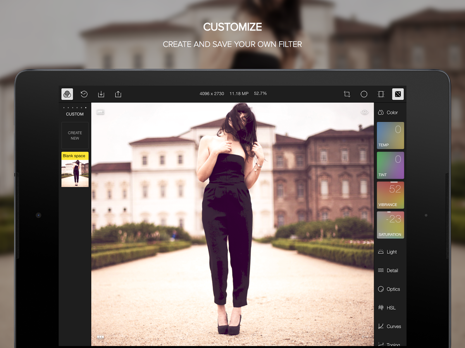The width and height of the screenshot is (465, 348).
Task: Open the frame border icon
Action: coord(381,94)
